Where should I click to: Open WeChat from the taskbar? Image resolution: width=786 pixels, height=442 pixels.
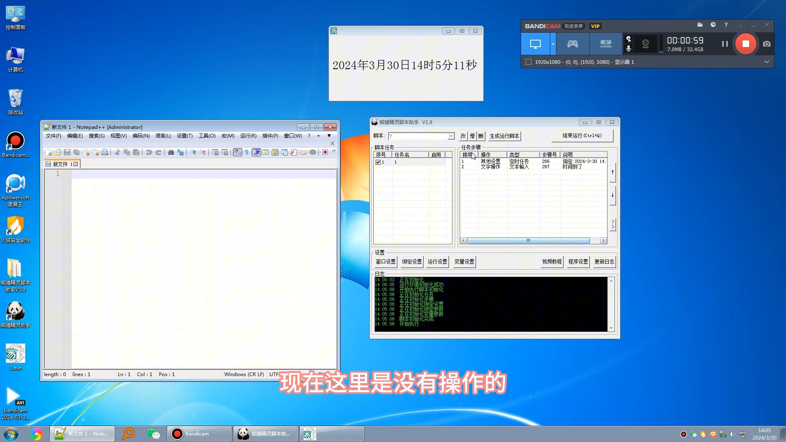153,434
